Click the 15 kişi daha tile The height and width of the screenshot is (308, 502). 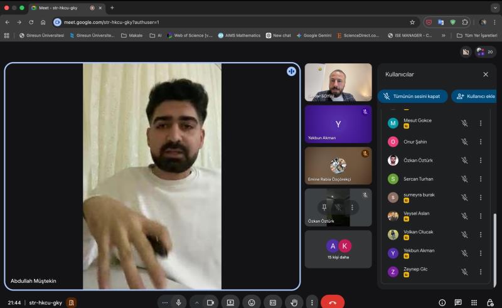coord(338,249)
